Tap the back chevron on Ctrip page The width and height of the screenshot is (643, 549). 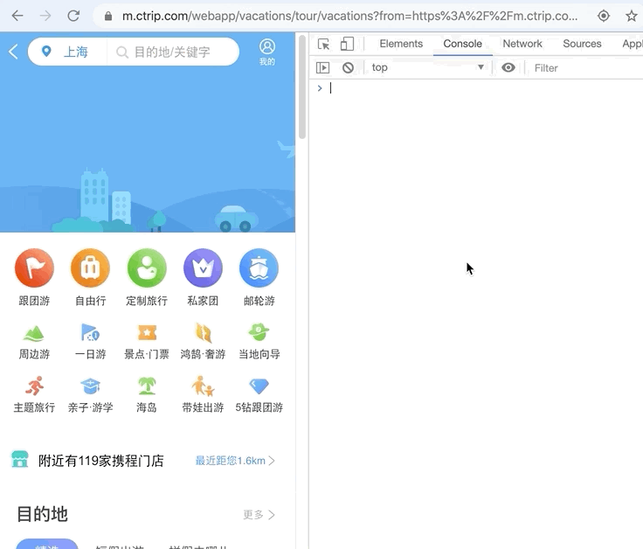tap(13, 52)
